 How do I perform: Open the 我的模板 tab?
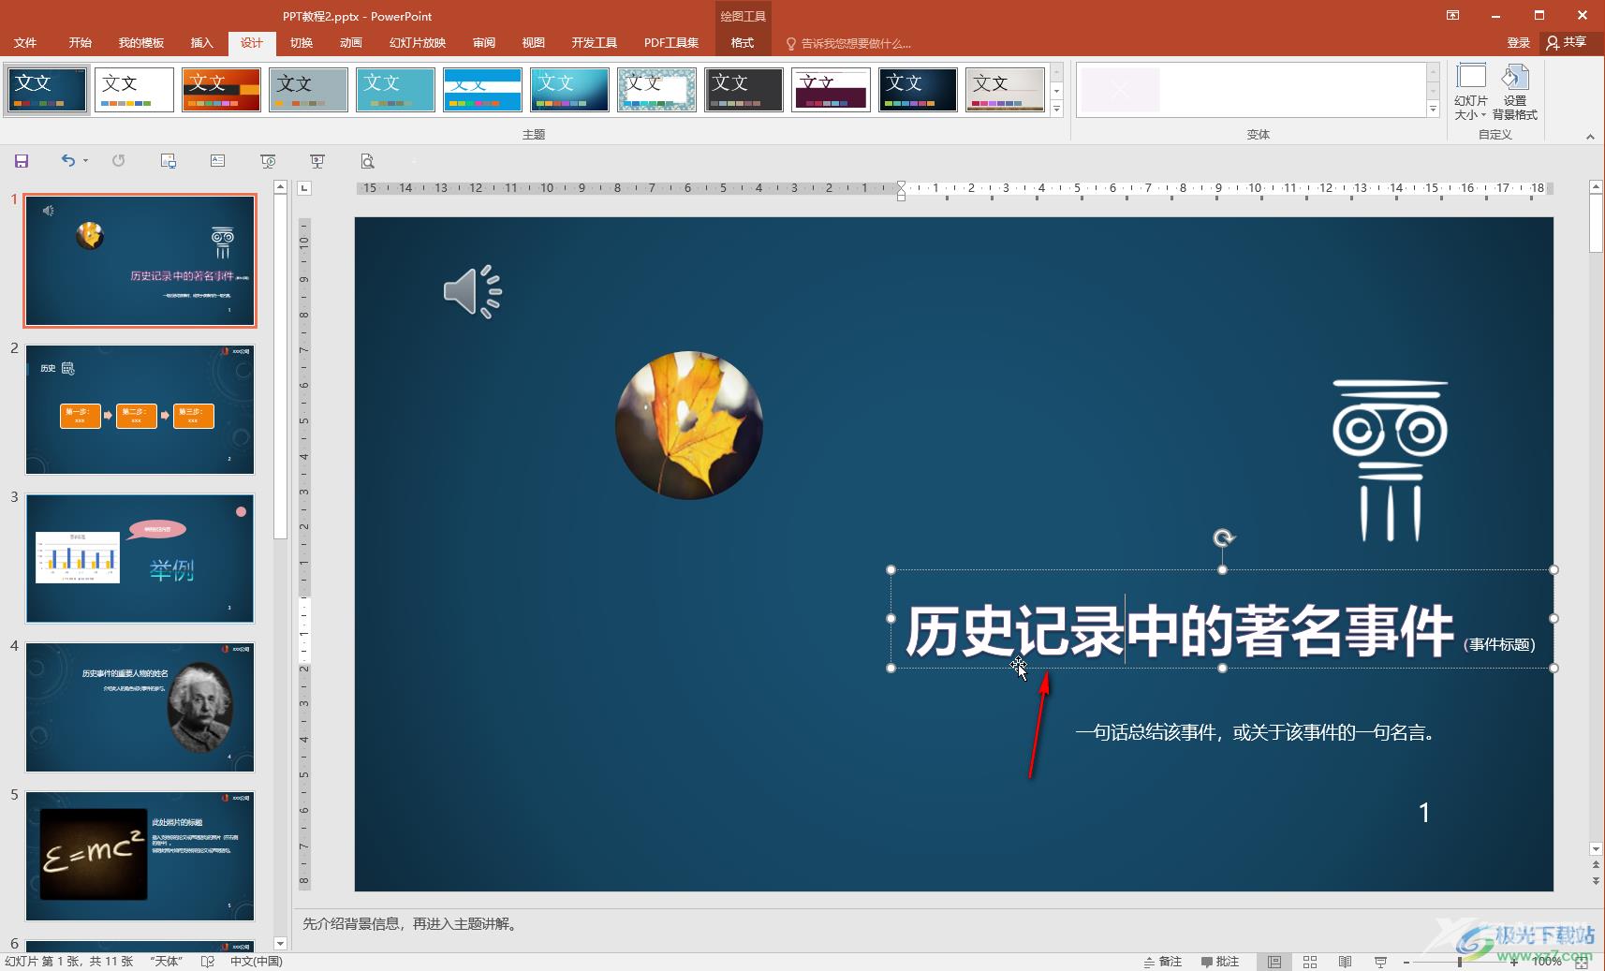(141, 43)
